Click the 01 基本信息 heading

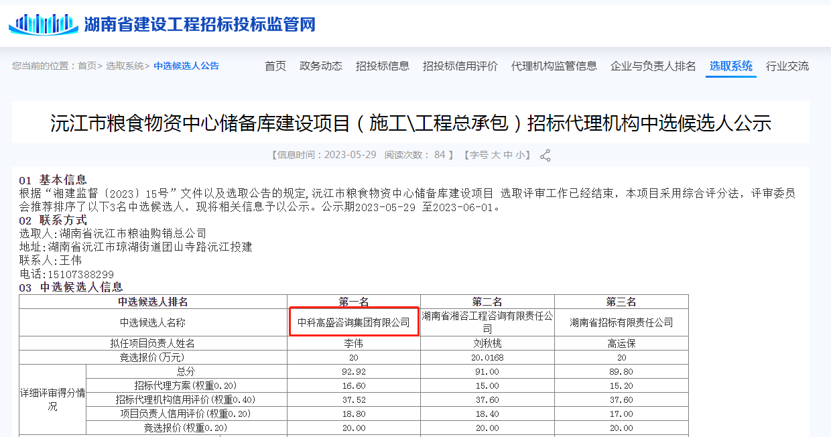tap(53, 180)
